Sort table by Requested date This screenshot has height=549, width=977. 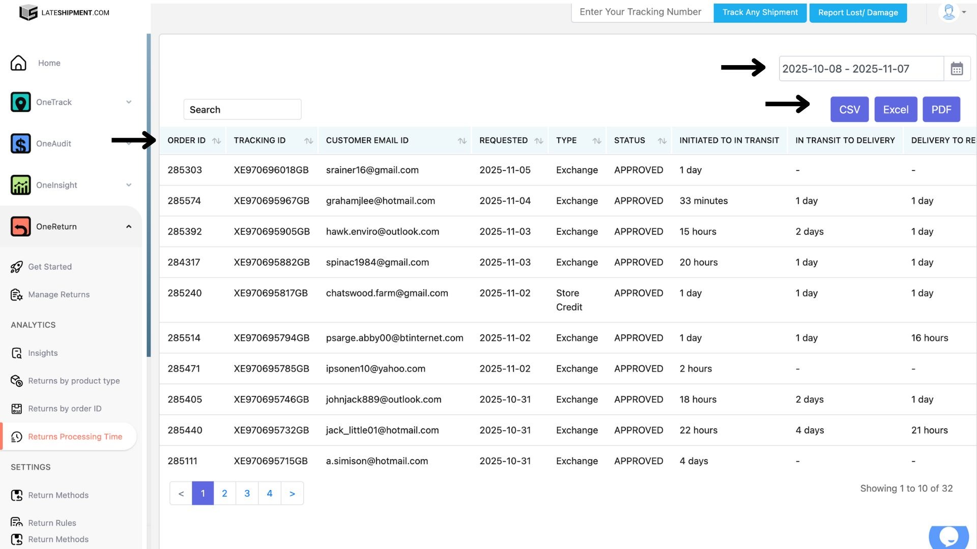click(x=539, y=141)
